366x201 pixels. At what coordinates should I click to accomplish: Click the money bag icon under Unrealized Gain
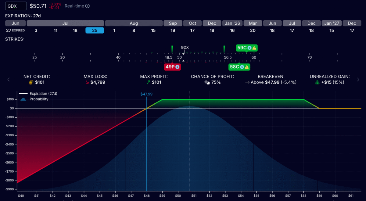[317, 82]
